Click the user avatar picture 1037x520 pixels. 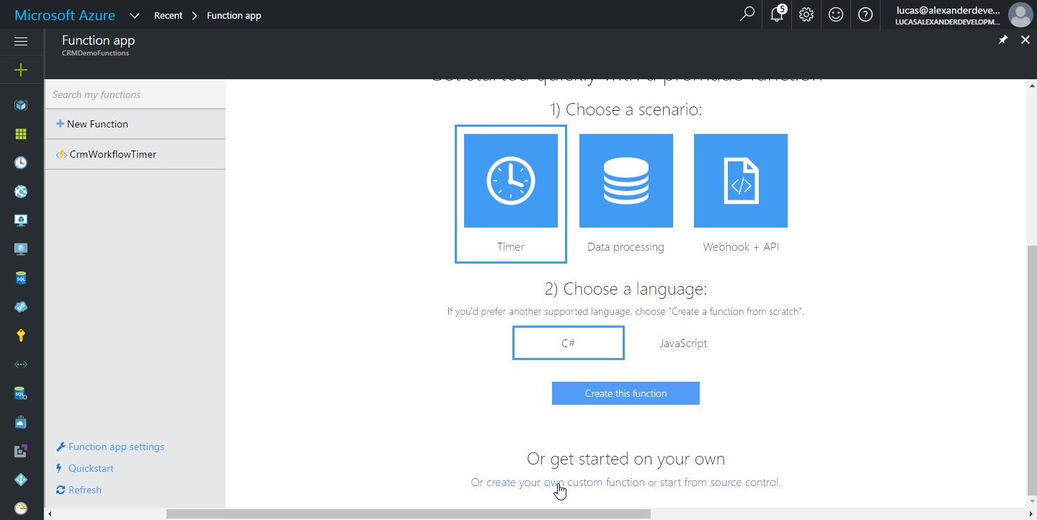coord(1020,14)
